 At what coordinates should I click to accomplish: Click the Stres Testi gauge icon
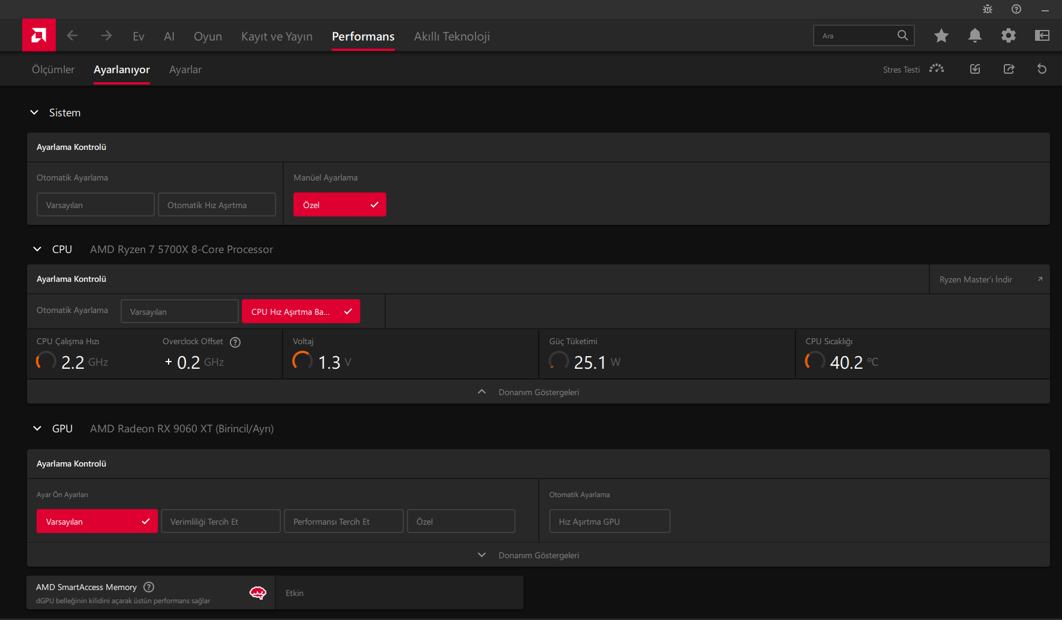(937, 69)
